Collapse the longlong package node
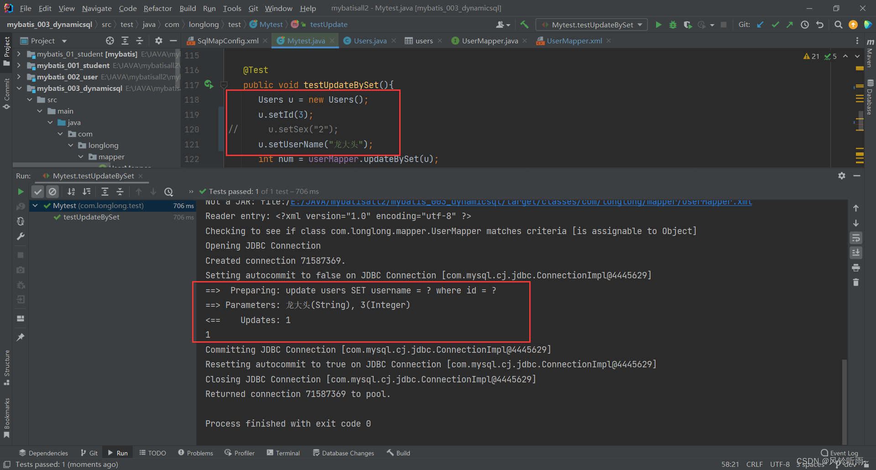 click(71, 145)
